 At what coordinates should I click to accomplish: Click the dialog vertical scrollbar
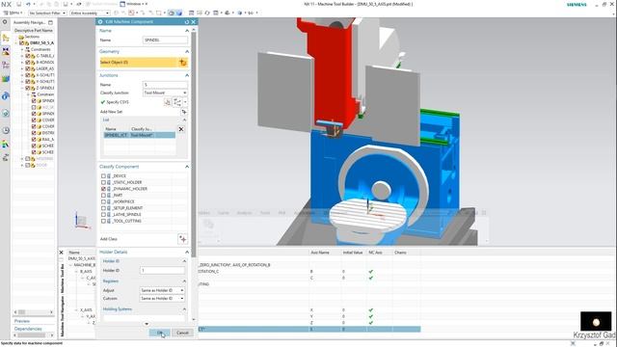click(x=193, y=144)
